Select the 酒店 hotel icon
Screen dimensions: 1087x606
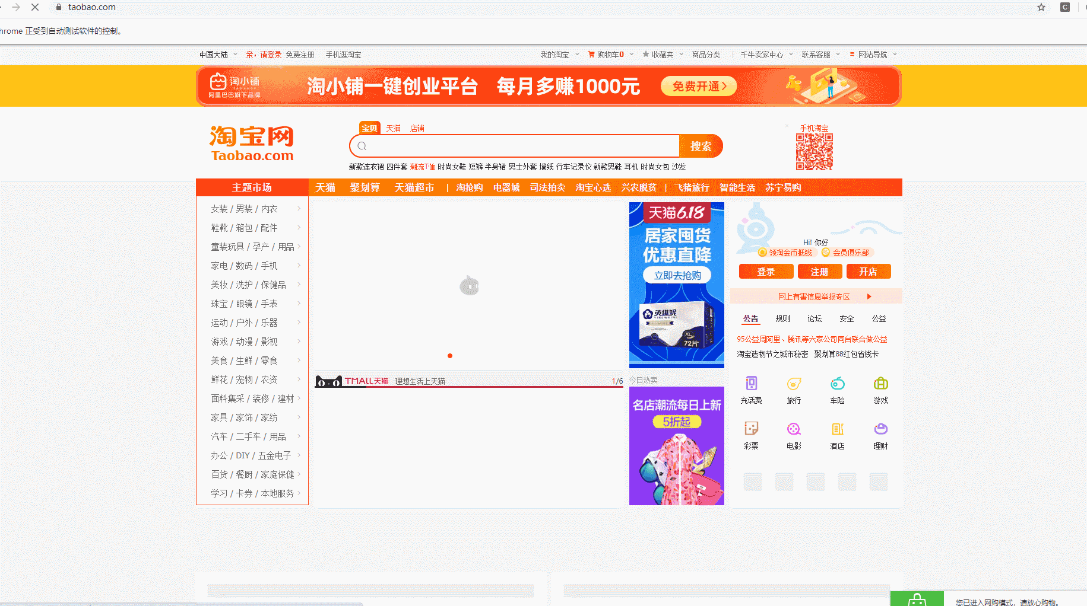click(837, 428)
